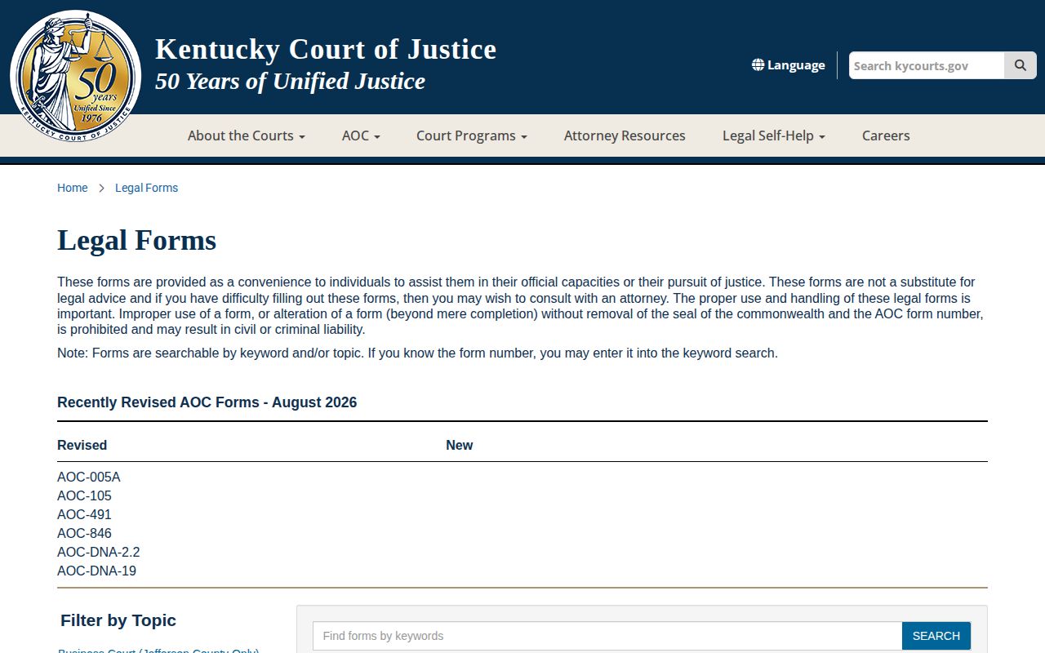Select the AOC-105 form entry
The height and width of the screenshot is (653, 1045).
(84, 495)
